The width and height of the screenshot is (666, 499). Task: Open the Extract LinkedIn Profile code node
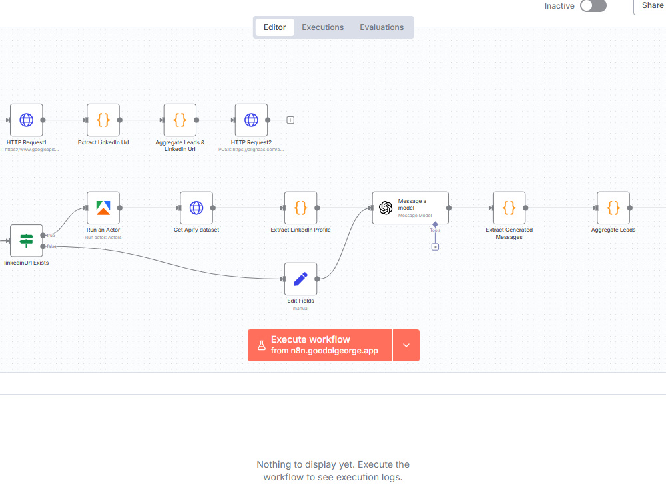click(301, 208)
